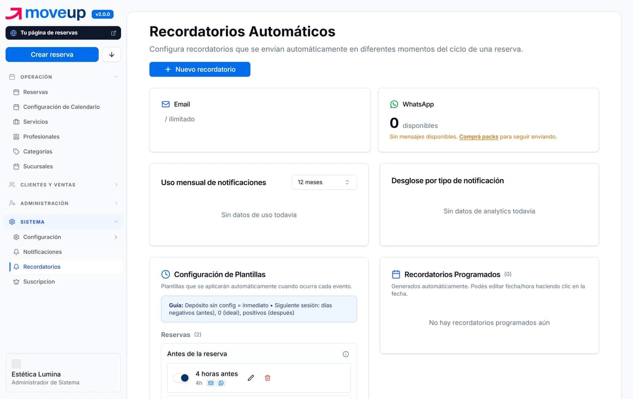Screen dimensions: 633x399
Task: Open Reservas in the sidebar
Action: coord(66,92)
